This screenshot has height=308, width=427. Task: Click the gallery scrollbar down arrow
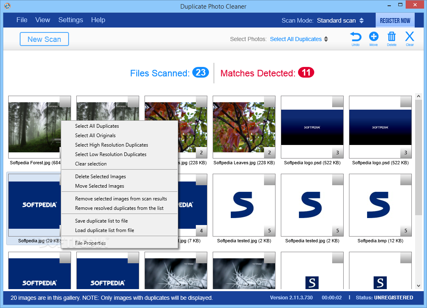(418, 286)
